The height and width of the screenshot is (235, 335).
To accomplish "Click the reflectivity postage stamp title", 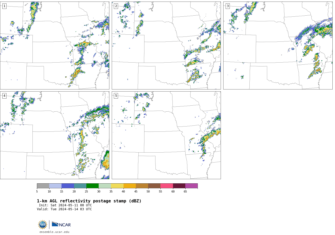I will (x=89, y=201).
